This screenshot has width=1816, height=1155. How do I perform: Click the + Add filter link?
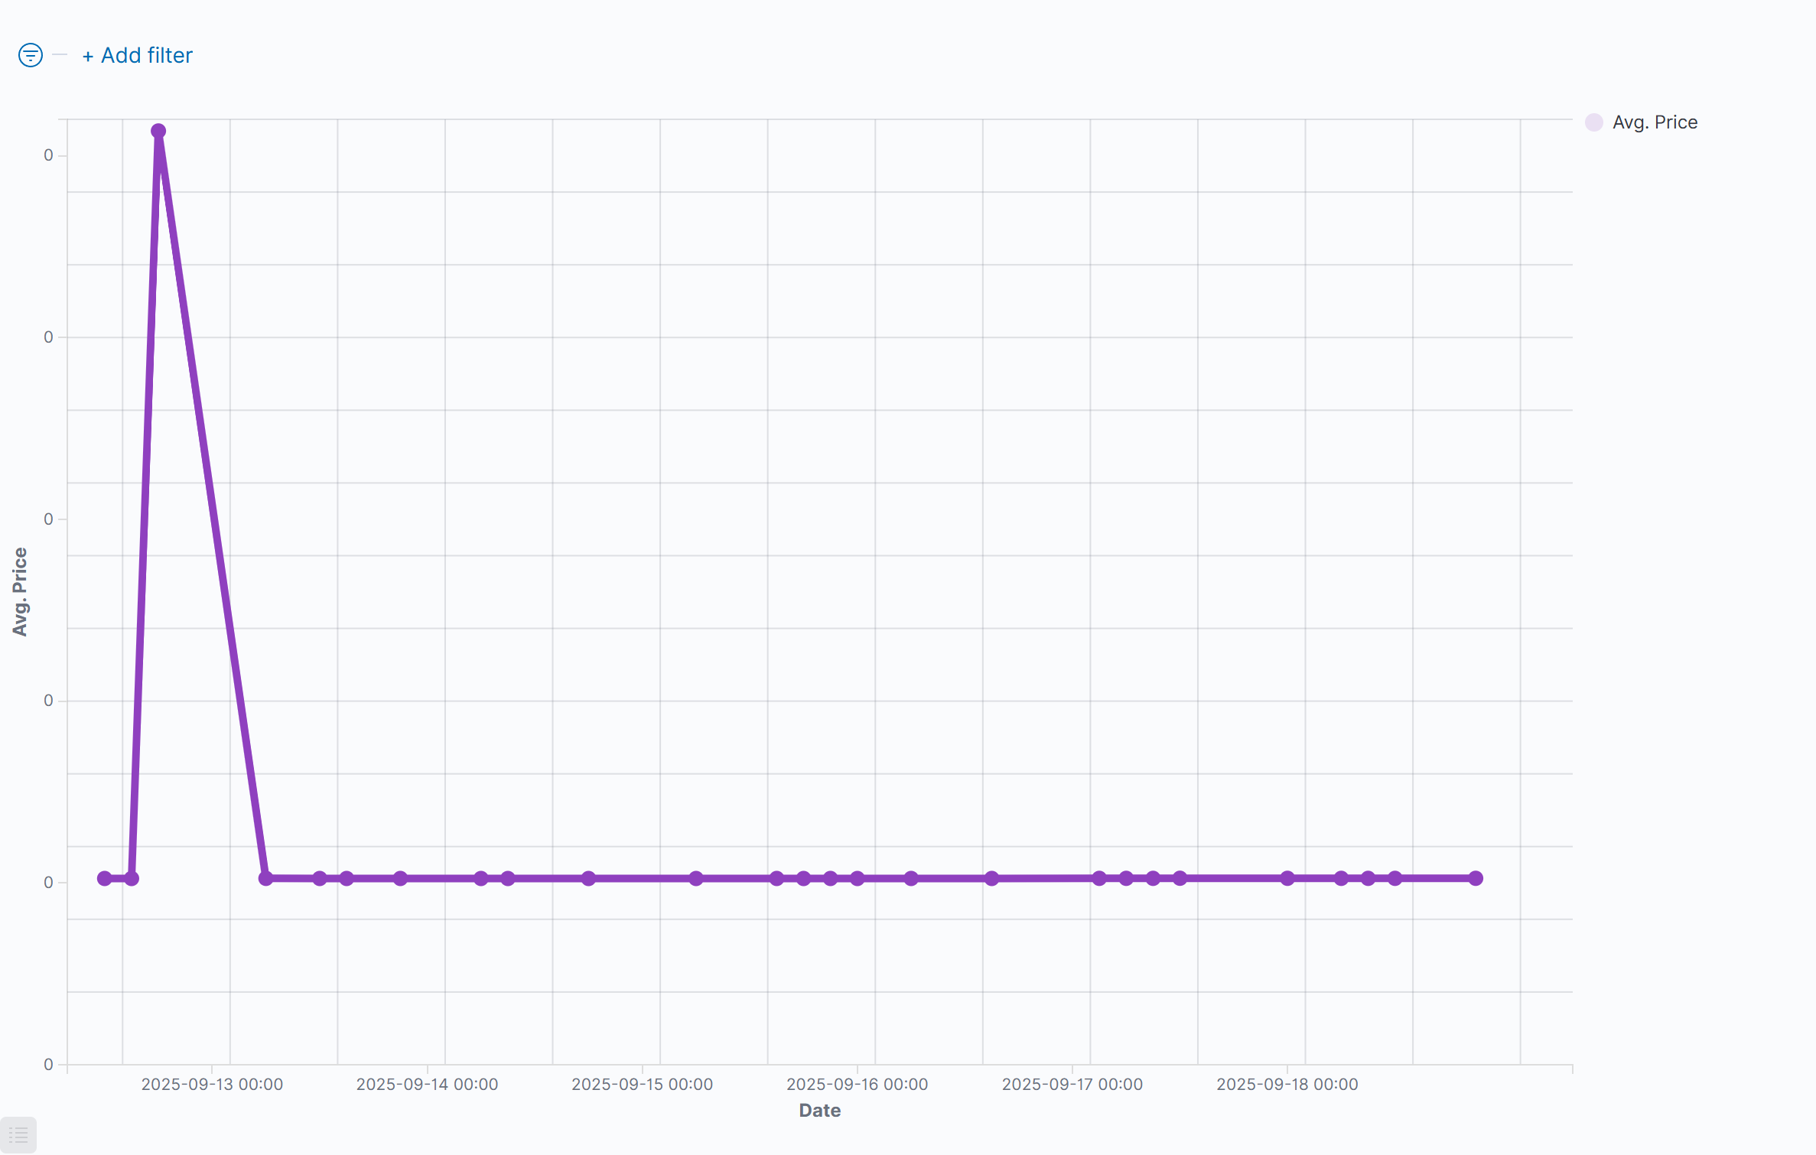pos(138,55)
